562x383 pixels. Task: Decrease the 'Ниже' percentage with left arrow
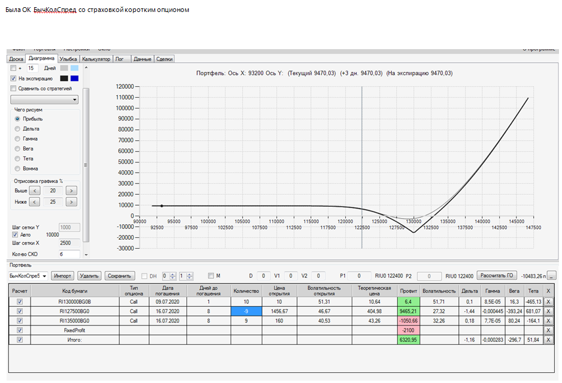34,202
